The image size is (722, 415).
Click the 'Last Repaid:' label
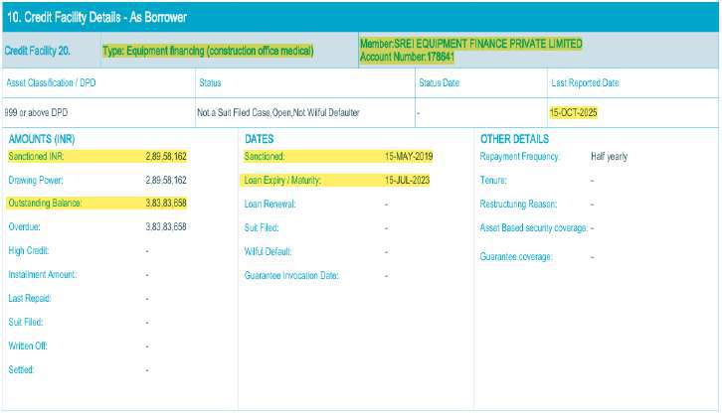(x=30, y=299)
